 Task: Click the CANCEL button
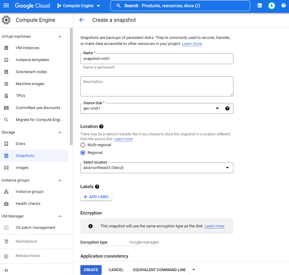[x=116, y=270]
